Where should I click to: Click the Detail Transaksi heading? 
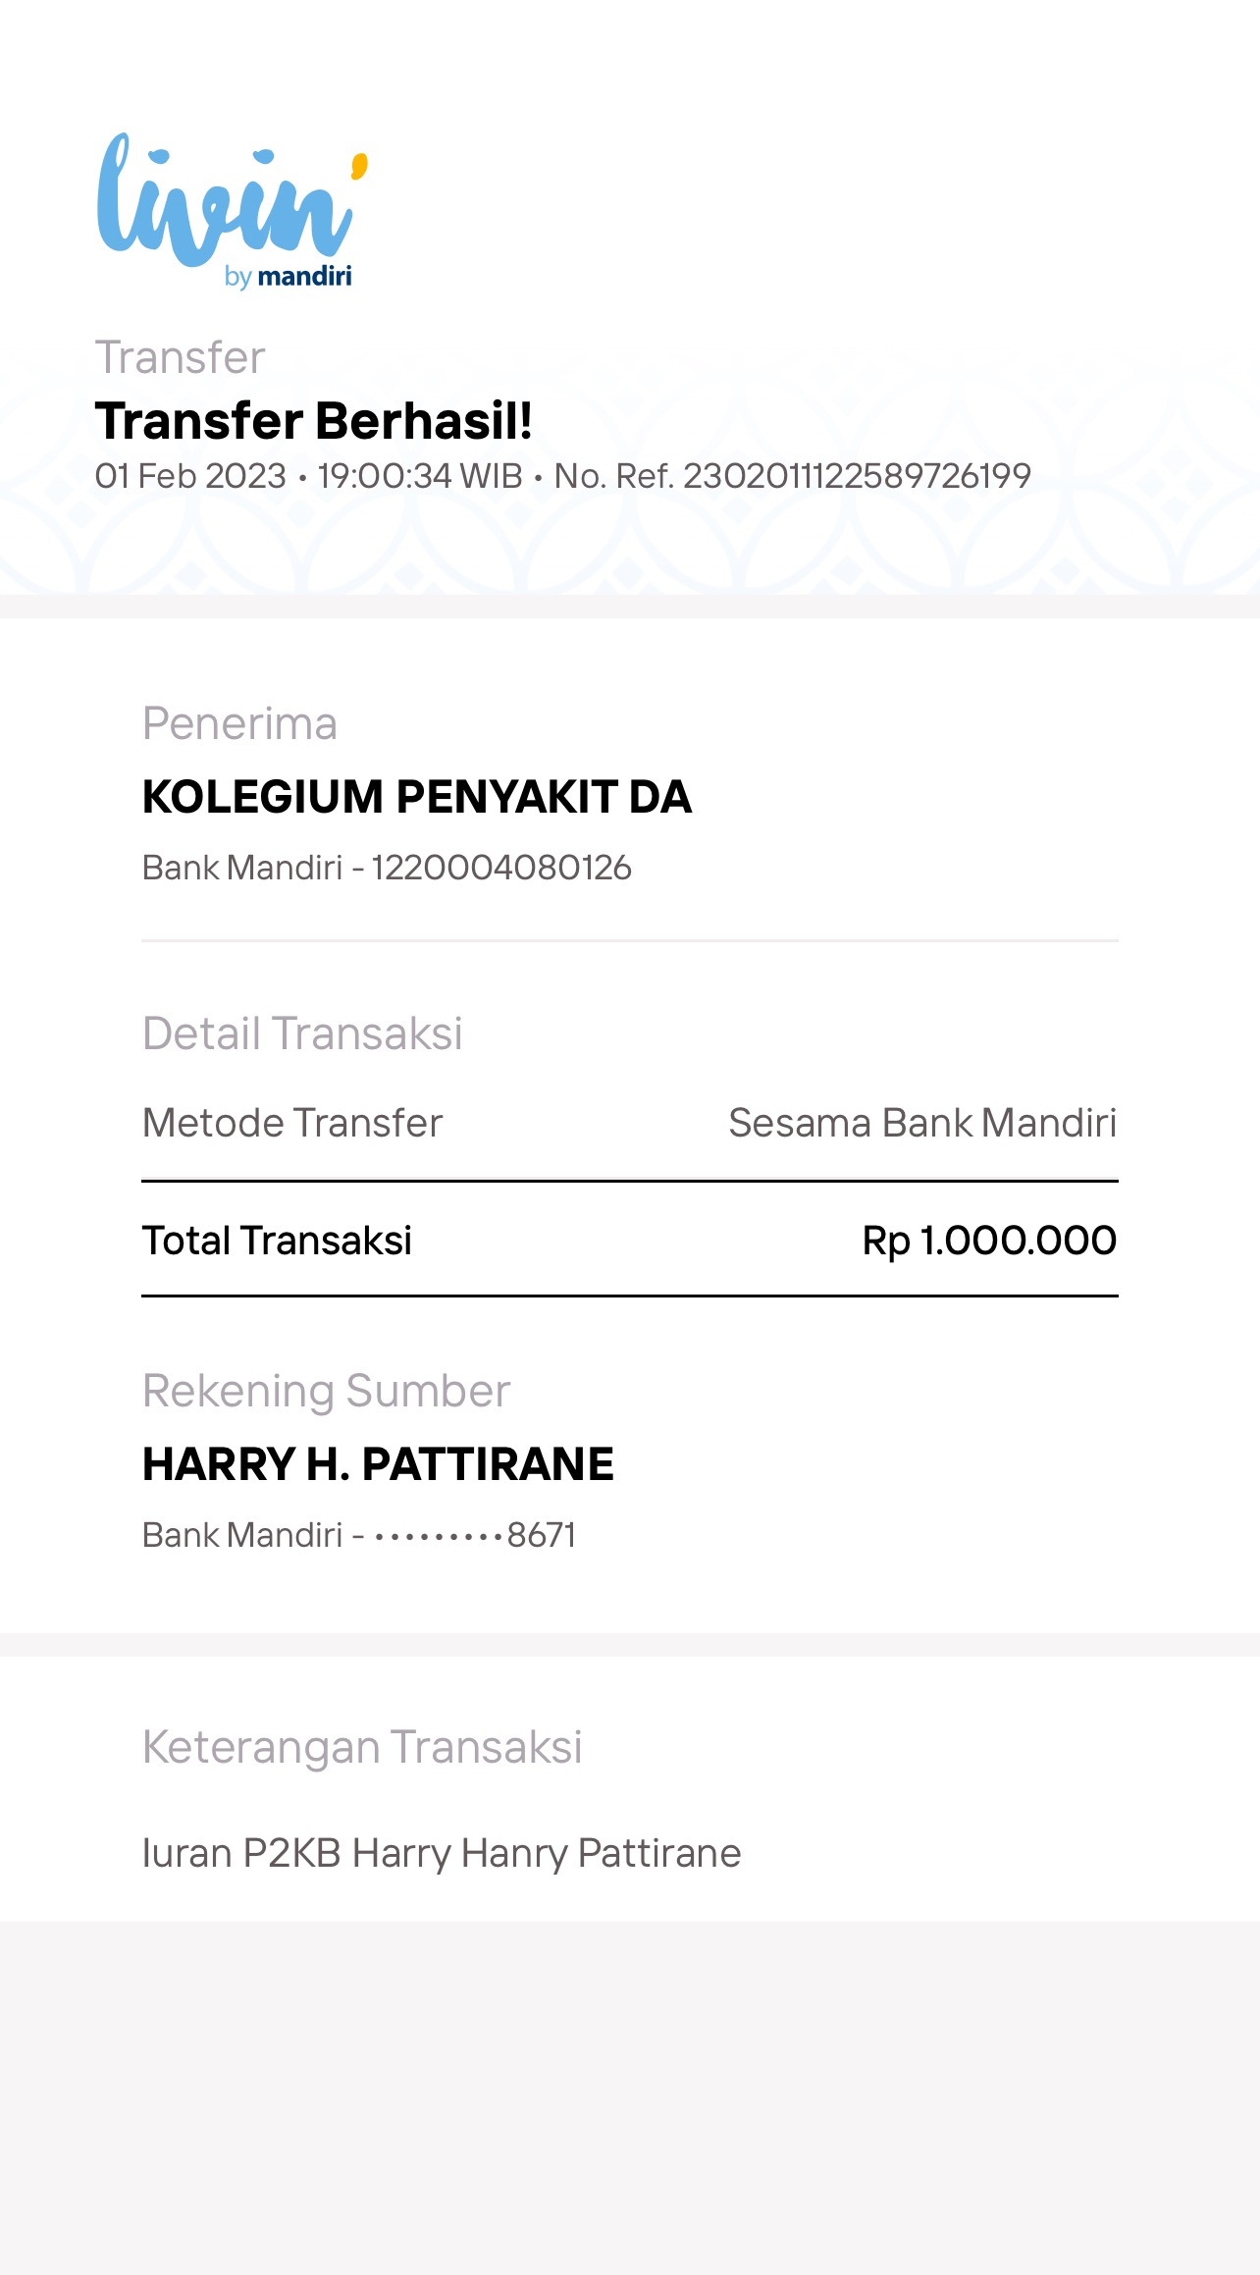pyautogui.click(x=302, y=1033)
